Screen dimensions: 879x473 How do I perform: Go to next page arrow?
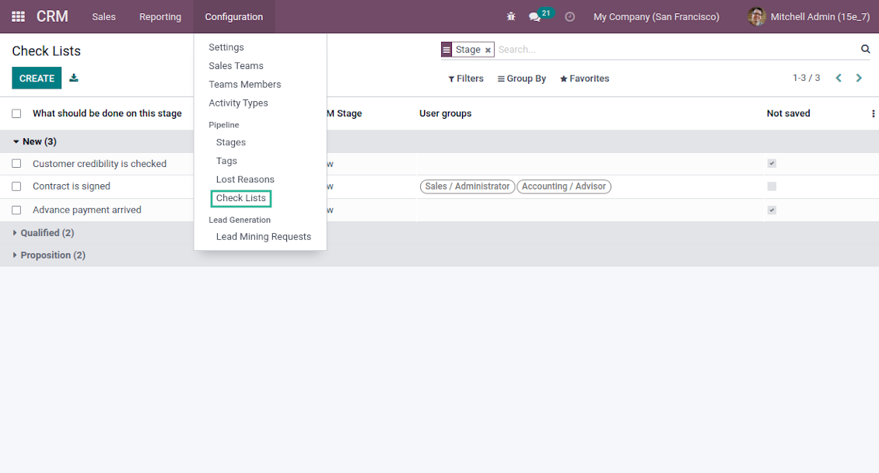tap(859, 78)
